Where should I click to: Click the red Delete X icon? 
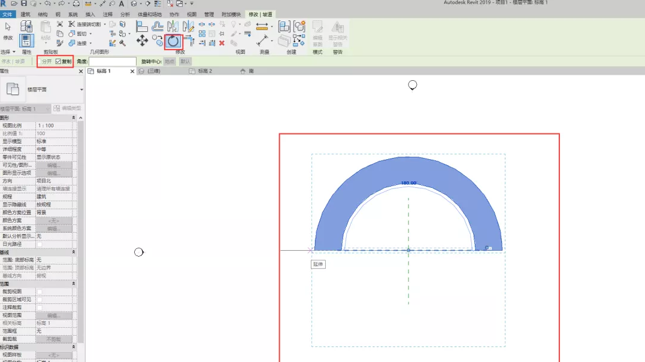coord(222,42)
